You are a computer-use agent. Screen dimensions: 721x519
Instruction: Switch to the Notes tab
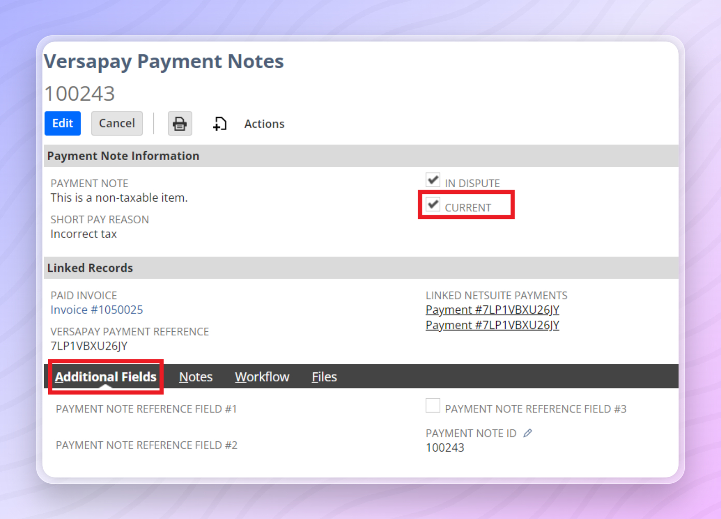coord(196,377)
